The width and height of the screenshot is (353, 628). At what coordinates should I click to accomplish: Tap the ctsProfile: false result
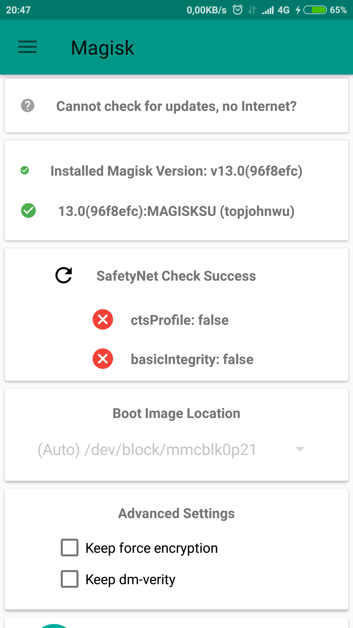179,320
